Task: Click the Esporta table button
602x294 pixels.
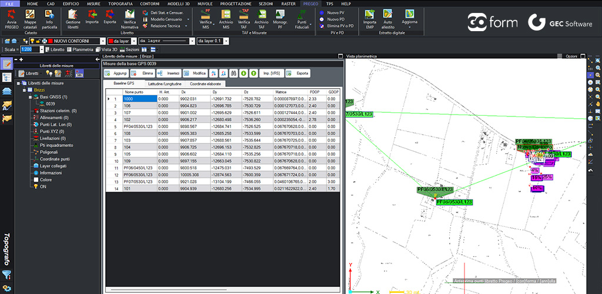Action: (x=297, y=73)
